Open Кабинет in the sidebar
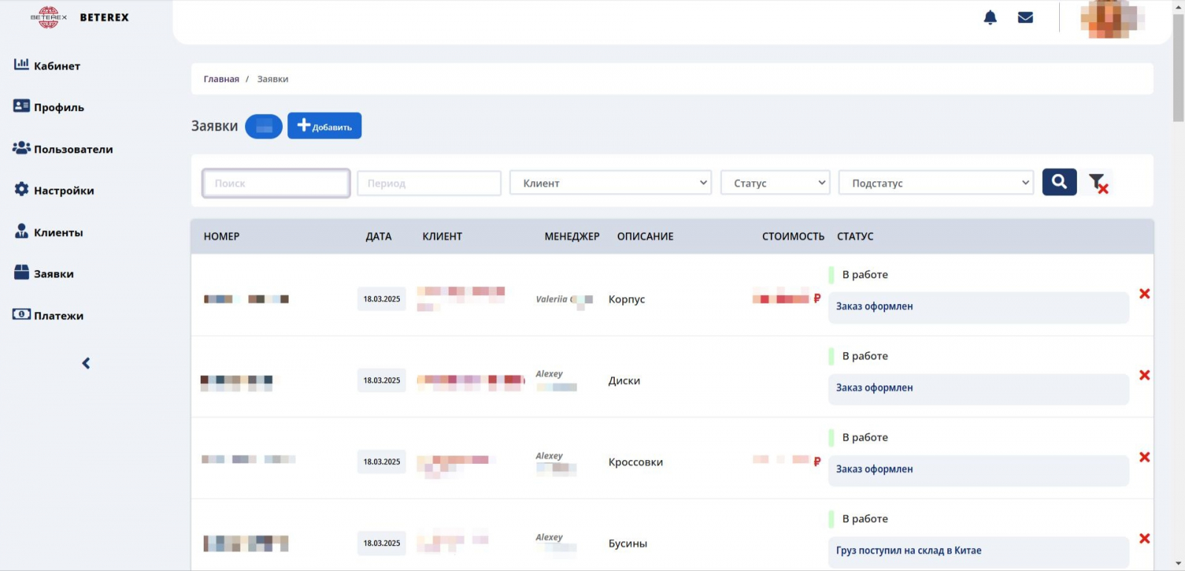Viewport: 1185px width, 571px height. click(56, 66)
